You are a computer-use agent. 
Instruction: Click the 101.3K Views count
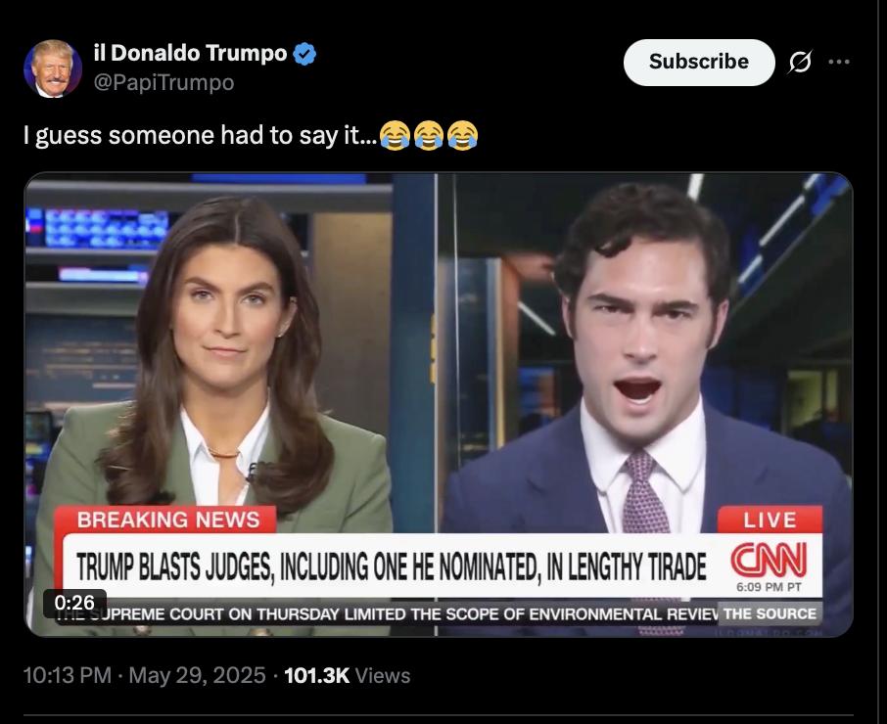(348, 675)
